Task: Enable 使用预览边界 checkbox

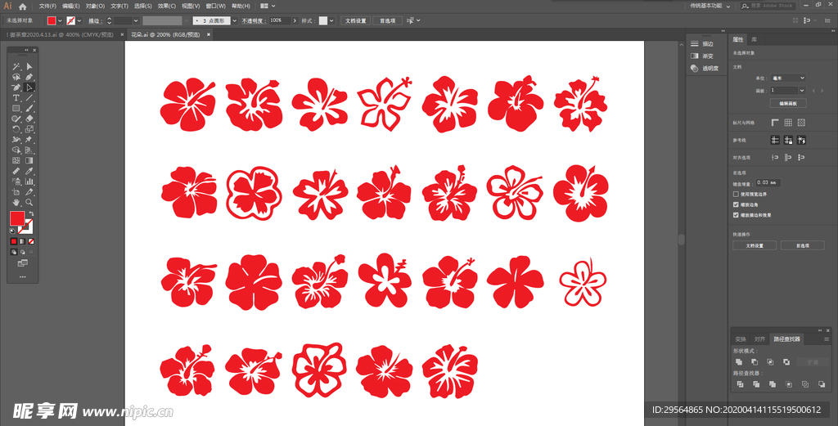Action: pyautogui.click(x=736, y=194)
